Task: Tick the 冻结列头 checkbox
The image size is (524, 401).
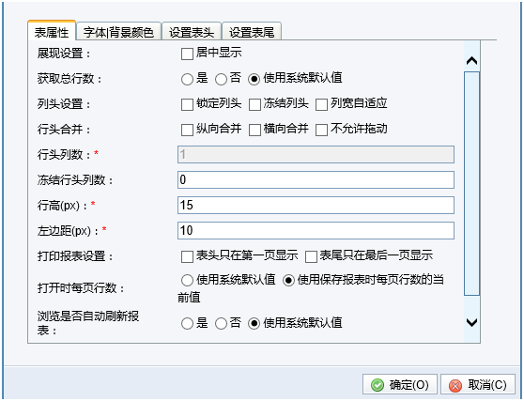Action: tap(254, 104)
